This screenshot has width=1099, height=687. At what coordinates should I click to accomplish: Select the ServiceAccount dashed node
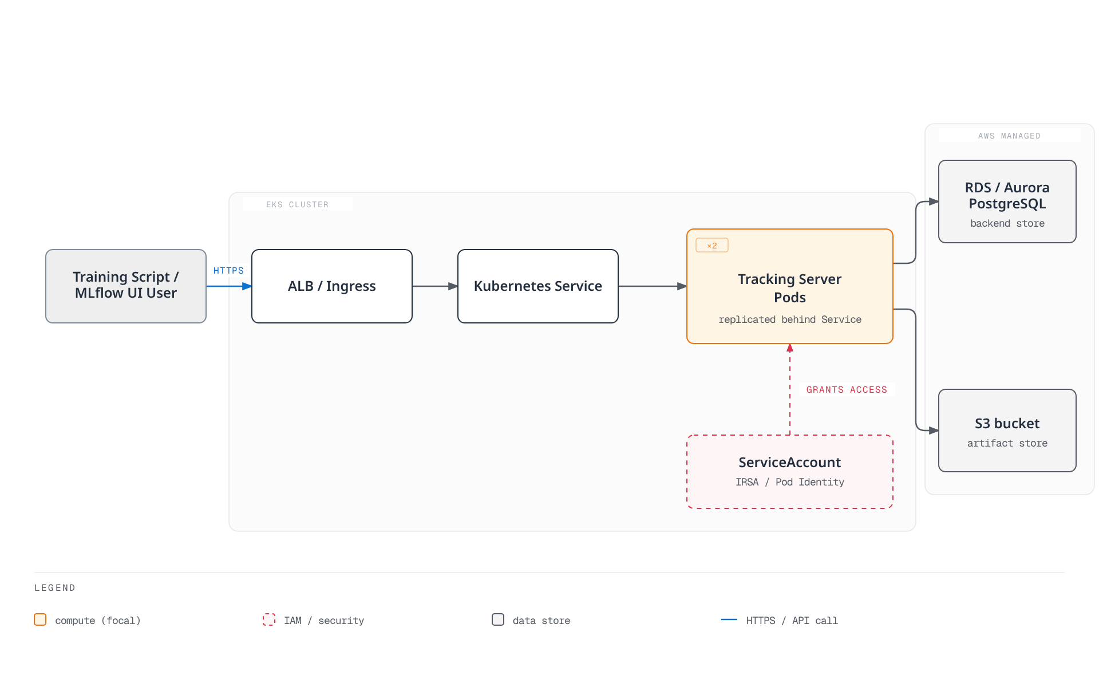coord(790,472)
